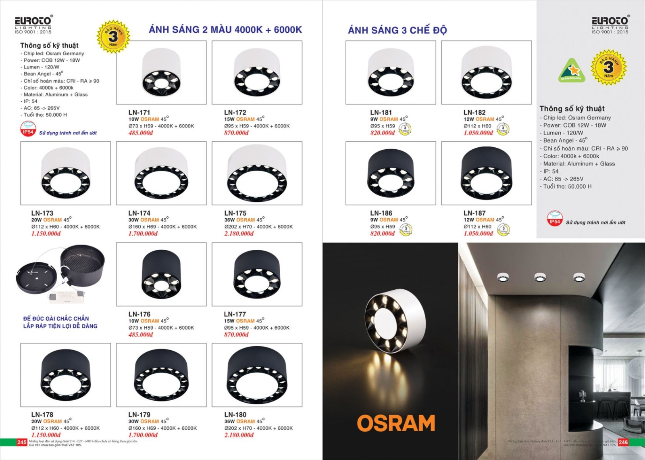The width and height of the screenshot is (645, 460).
Task: Click the 3-color mode icon beside LN-187
Action: click(x=503, y=230)
